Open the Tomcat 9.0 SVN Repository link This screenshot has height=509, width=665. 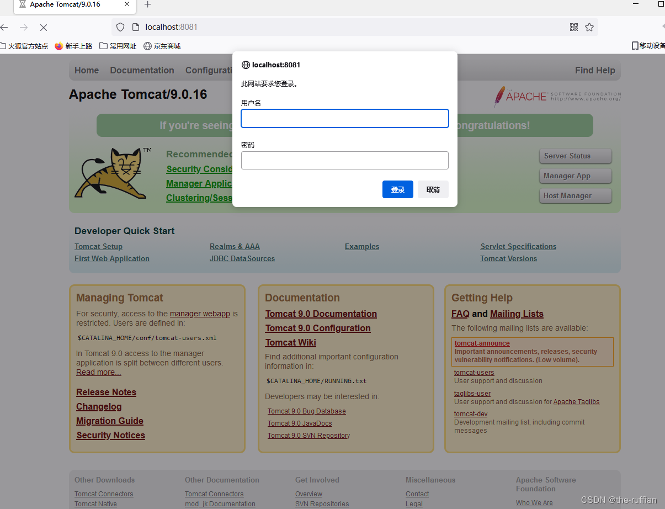(308, 436)
